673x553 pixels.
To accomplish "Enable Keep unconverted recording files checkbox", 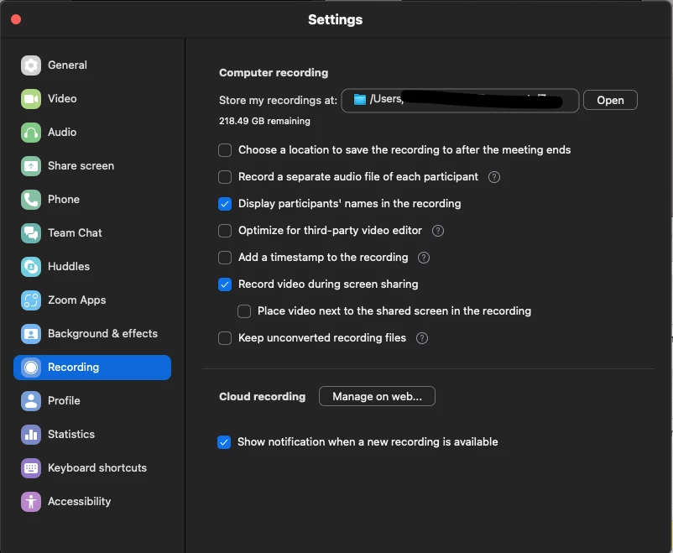I will [225, 338].
